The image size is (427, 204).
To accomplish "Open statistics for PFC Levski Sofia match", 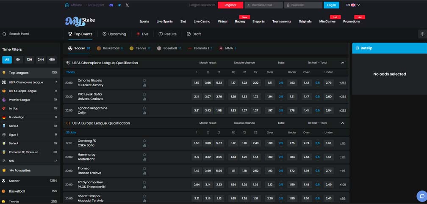I will coord(144,99).
